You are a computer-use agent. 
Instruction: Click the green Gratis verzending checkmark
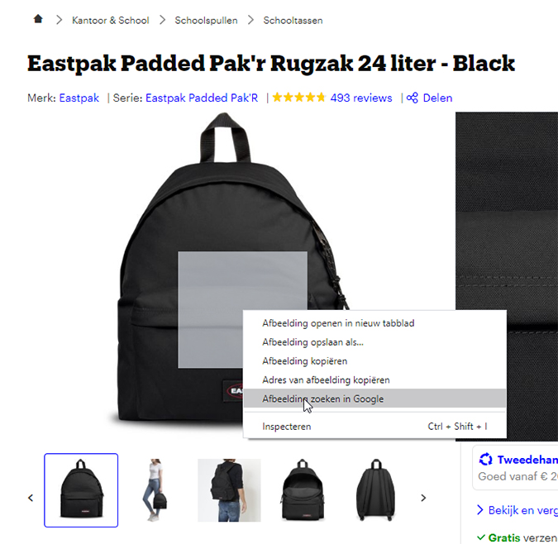tap(481, 537)
